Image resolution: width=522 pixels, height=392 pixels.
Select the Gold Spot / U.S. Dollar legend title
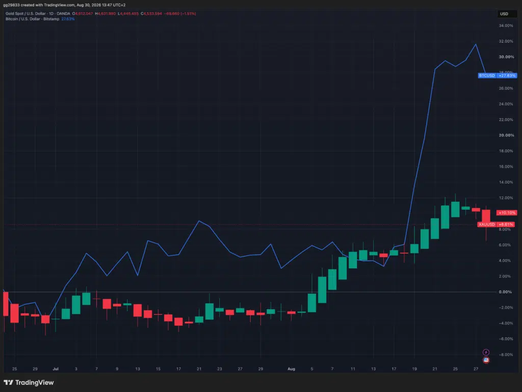pos(27,14)
